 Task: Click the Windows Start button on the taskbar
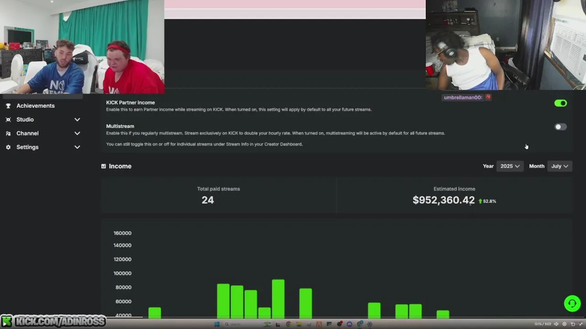[x=217, y=324]
